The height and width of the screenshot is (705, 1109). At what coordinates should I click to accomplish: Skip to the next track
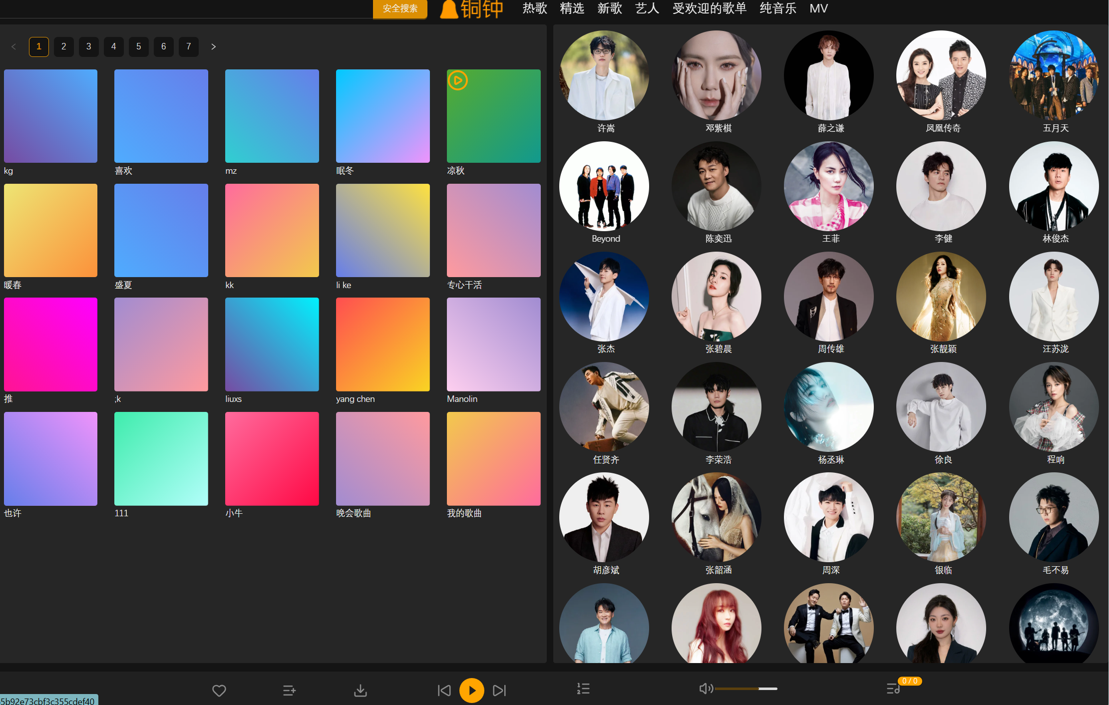499,691
